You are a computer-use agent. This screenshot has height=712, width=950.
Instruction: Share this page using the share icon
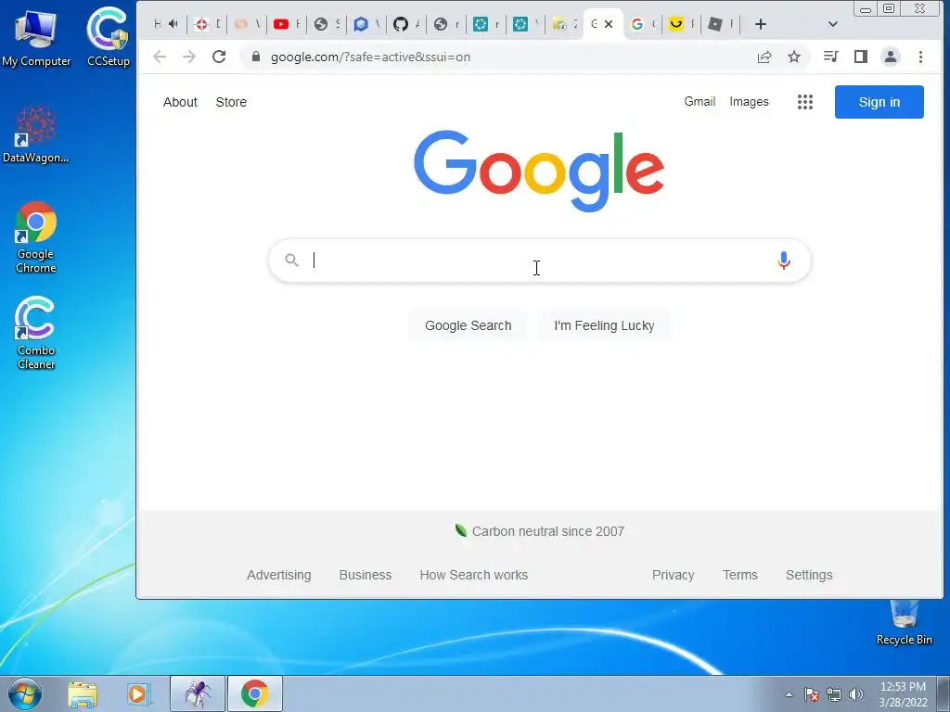pos(764,57)
